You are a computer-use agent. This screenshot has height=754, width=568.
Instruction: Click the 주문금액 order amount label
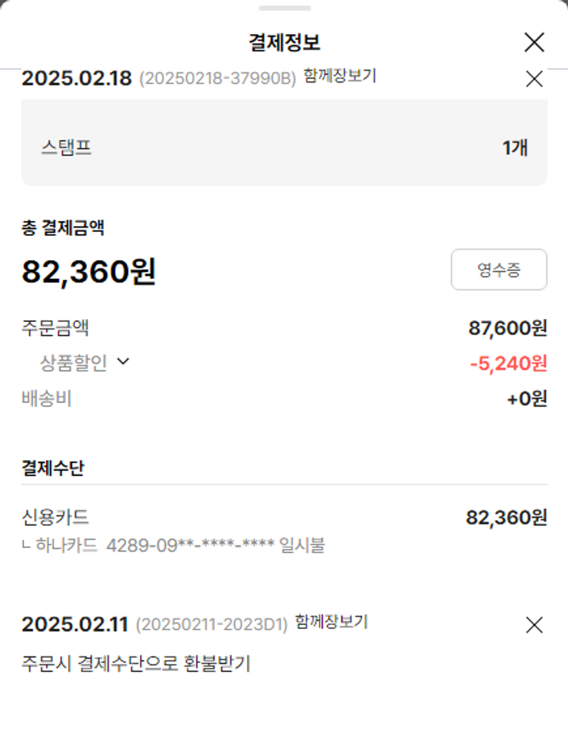tap(55, 328)
